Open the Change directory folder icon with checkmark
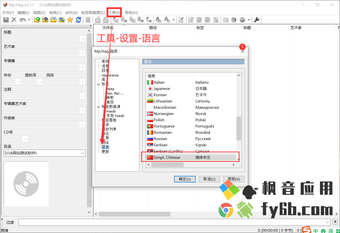Viewport: 340px width, 233px height. pos(37,20)
